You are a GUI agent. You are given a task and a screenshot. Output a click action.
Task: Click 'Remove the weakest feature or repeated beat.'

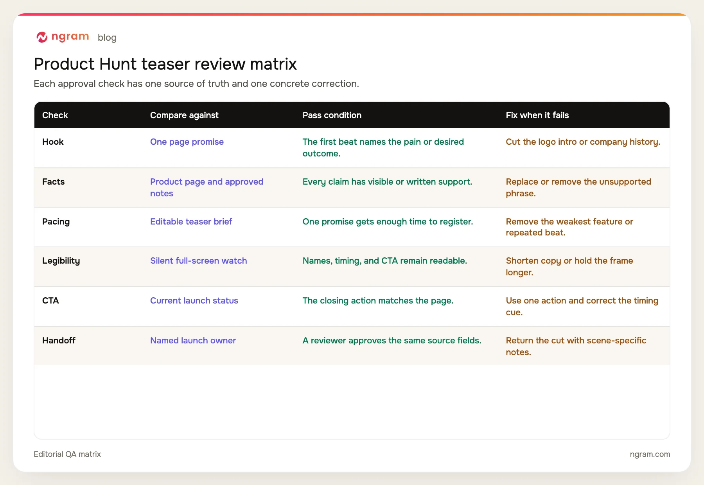coord(569,227)
